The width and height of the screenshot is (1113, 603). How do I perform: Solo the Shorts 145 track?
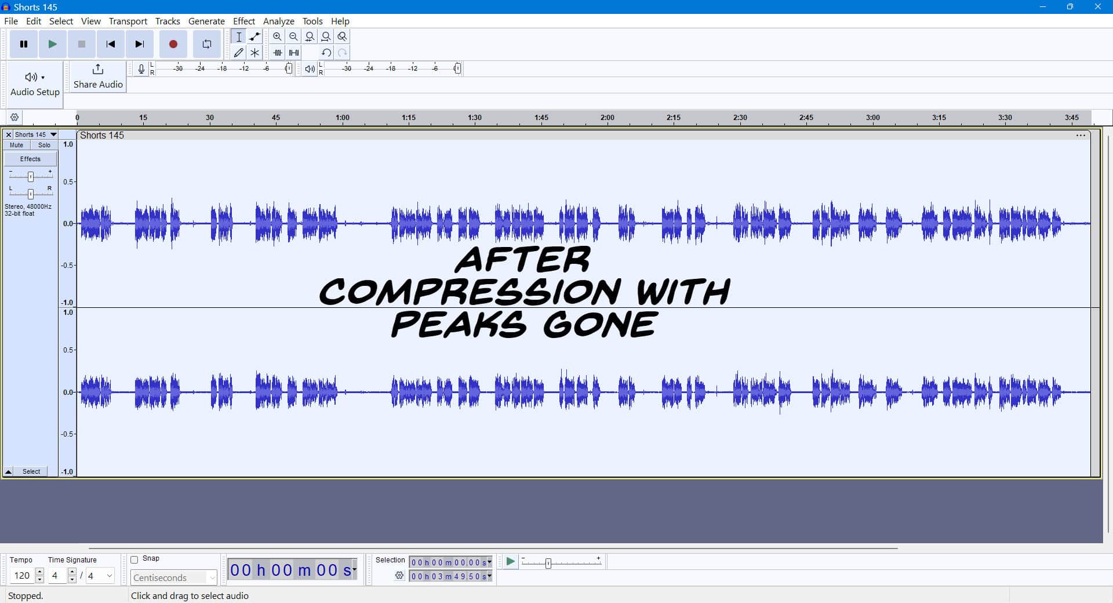pos(44,145)
